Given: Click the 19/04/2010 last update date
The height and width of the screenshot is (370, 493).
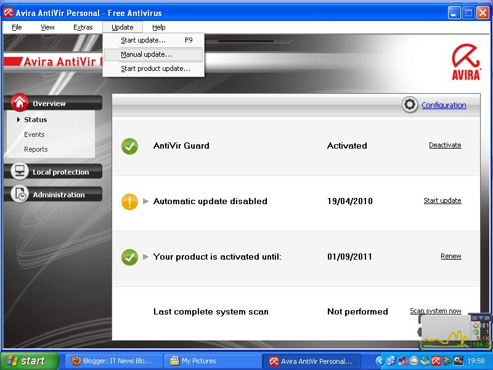Looking at the screenshot, I should pos(349,201).
